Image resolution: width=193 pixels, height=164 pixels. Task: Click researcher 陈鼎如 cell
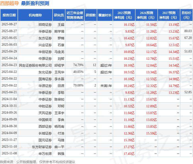59,99
